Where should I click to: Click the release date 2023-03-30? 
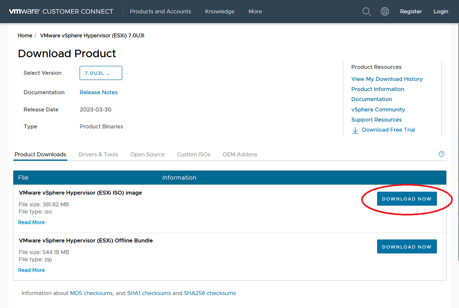click(x=95, y=109)
